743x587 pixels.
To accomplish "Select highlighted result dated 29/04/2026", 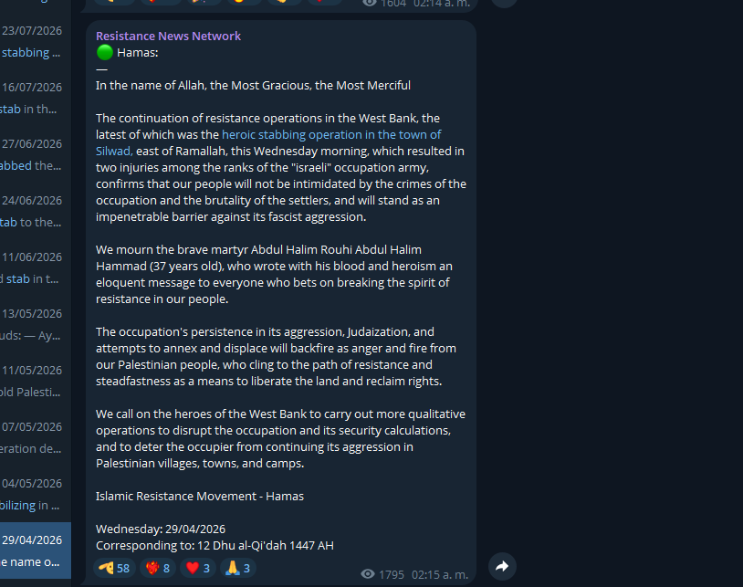I will click(x=36, y=550).
